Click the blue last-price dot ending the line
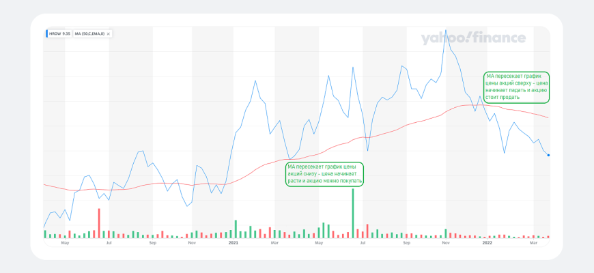Viewport: 594px width, 273px height. point(548,155)
